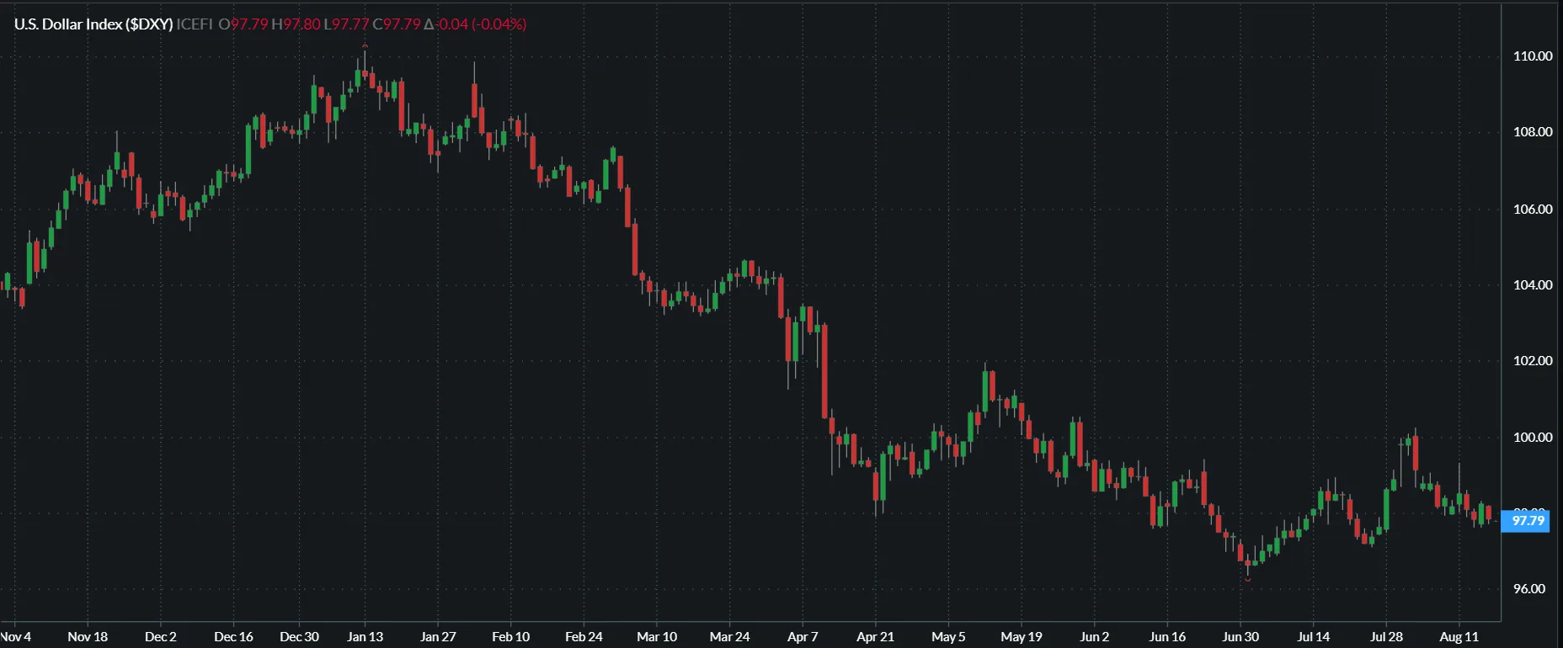The width and height of the screenshot is (1563, 648).
Task: Click the Feb 24 time axis label
Action: (x=584, y=637)
